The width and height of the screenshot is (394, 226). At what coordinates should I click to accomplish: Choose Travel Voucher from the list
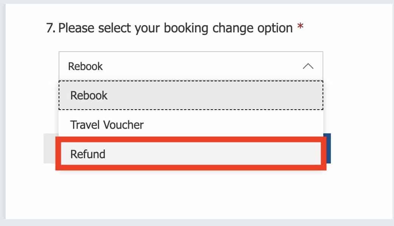pyautogui.click(x=107, y=125)
